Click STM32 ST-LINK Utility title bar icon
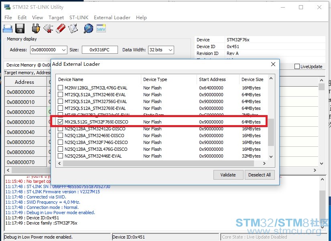This screenshot has width=331, height=241. [x=7, y=7]
